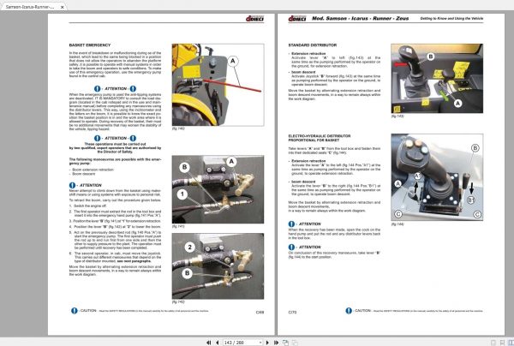Select continuous page layout icon
This screenshot has height=346, width=514.
click(502, 343)
